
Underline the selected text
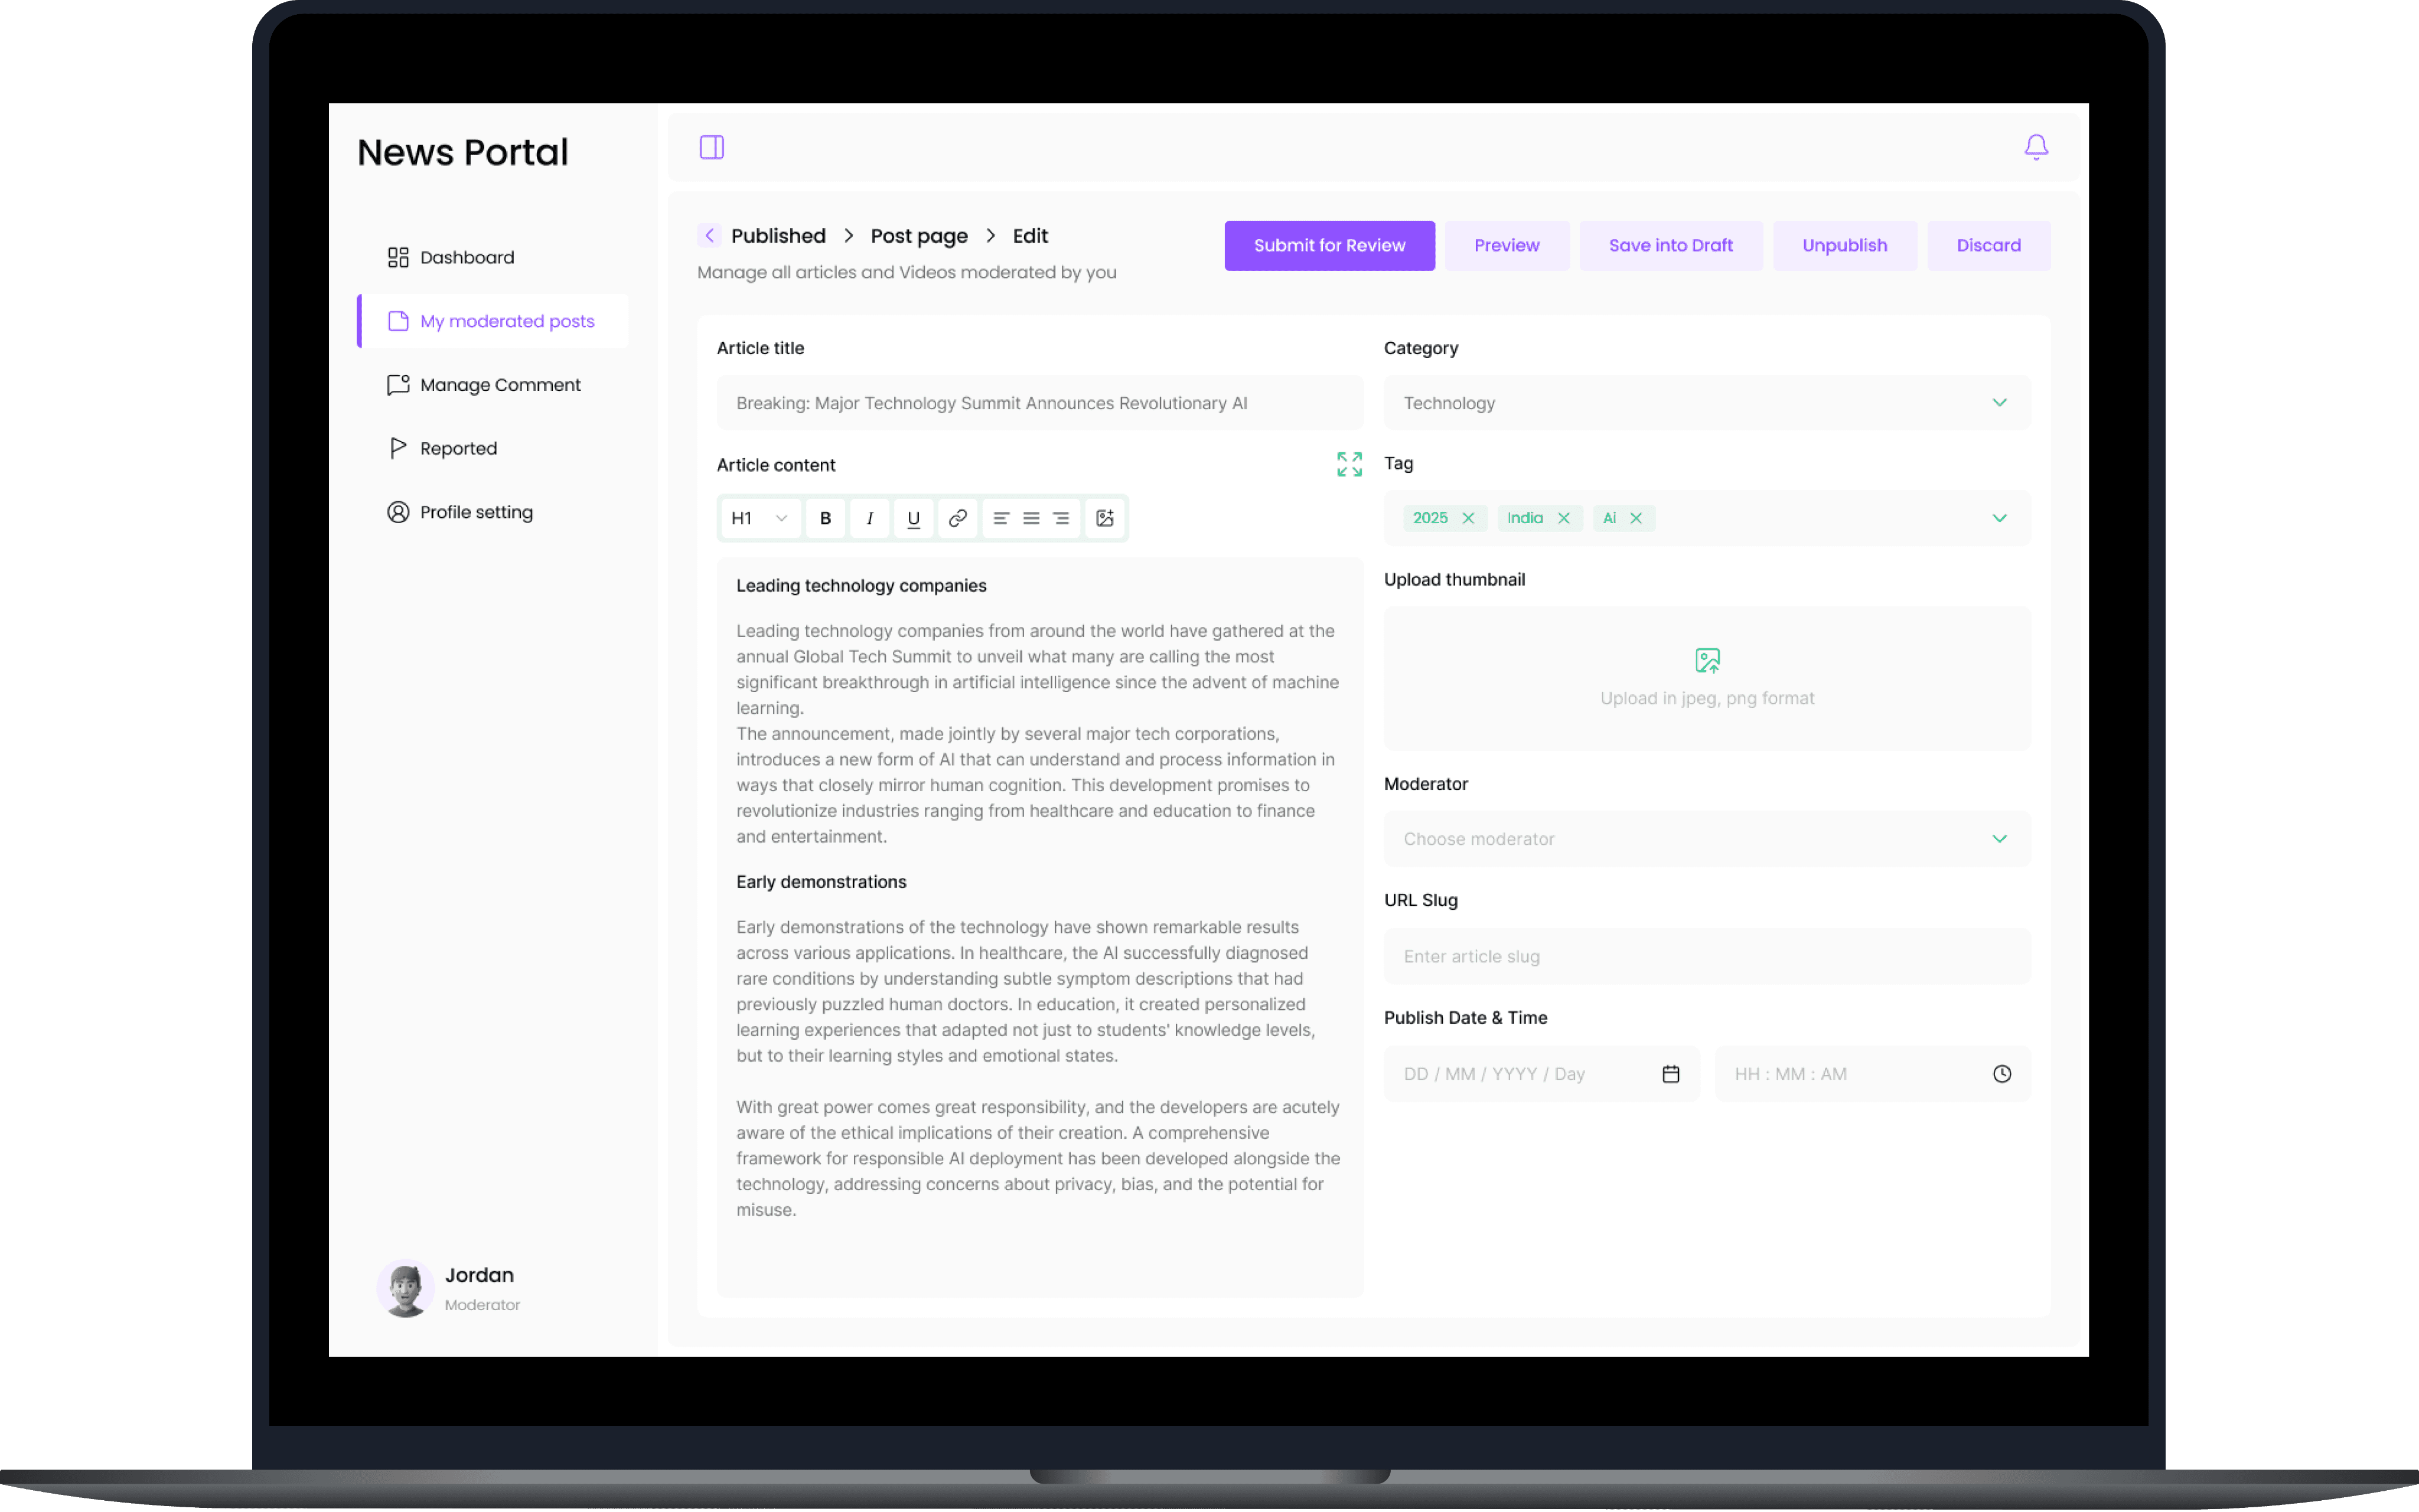click(x=913, y=518)
